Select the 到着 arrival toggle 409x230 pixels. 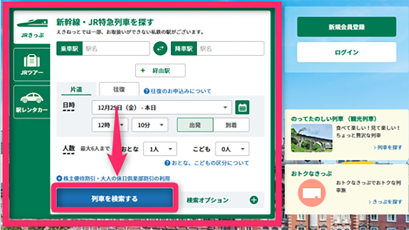231,125
